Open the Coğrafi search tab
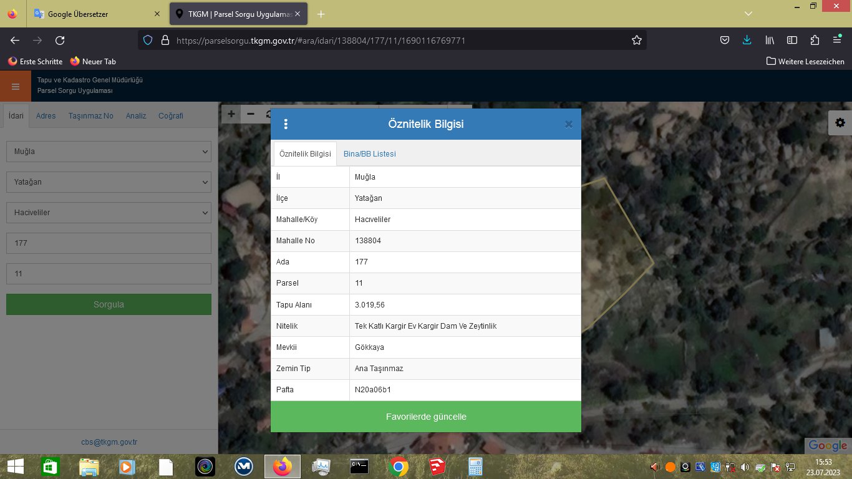Image resolution: width=852 pixels, height=479 pixels. pos(170,115)
